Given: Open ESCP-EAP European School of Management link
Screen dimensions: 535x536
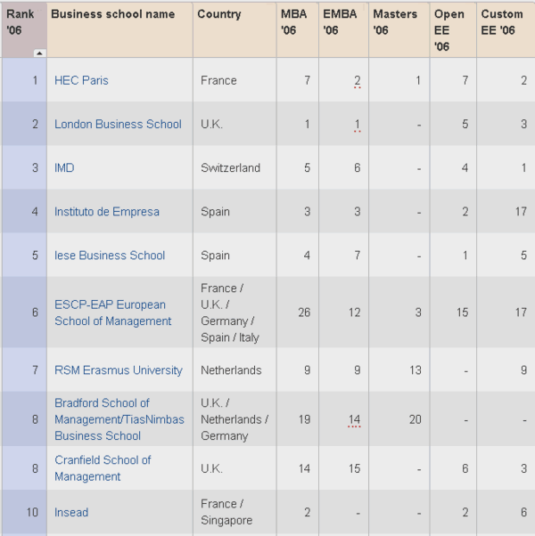Looking at the screenshot, I should 113,313.
